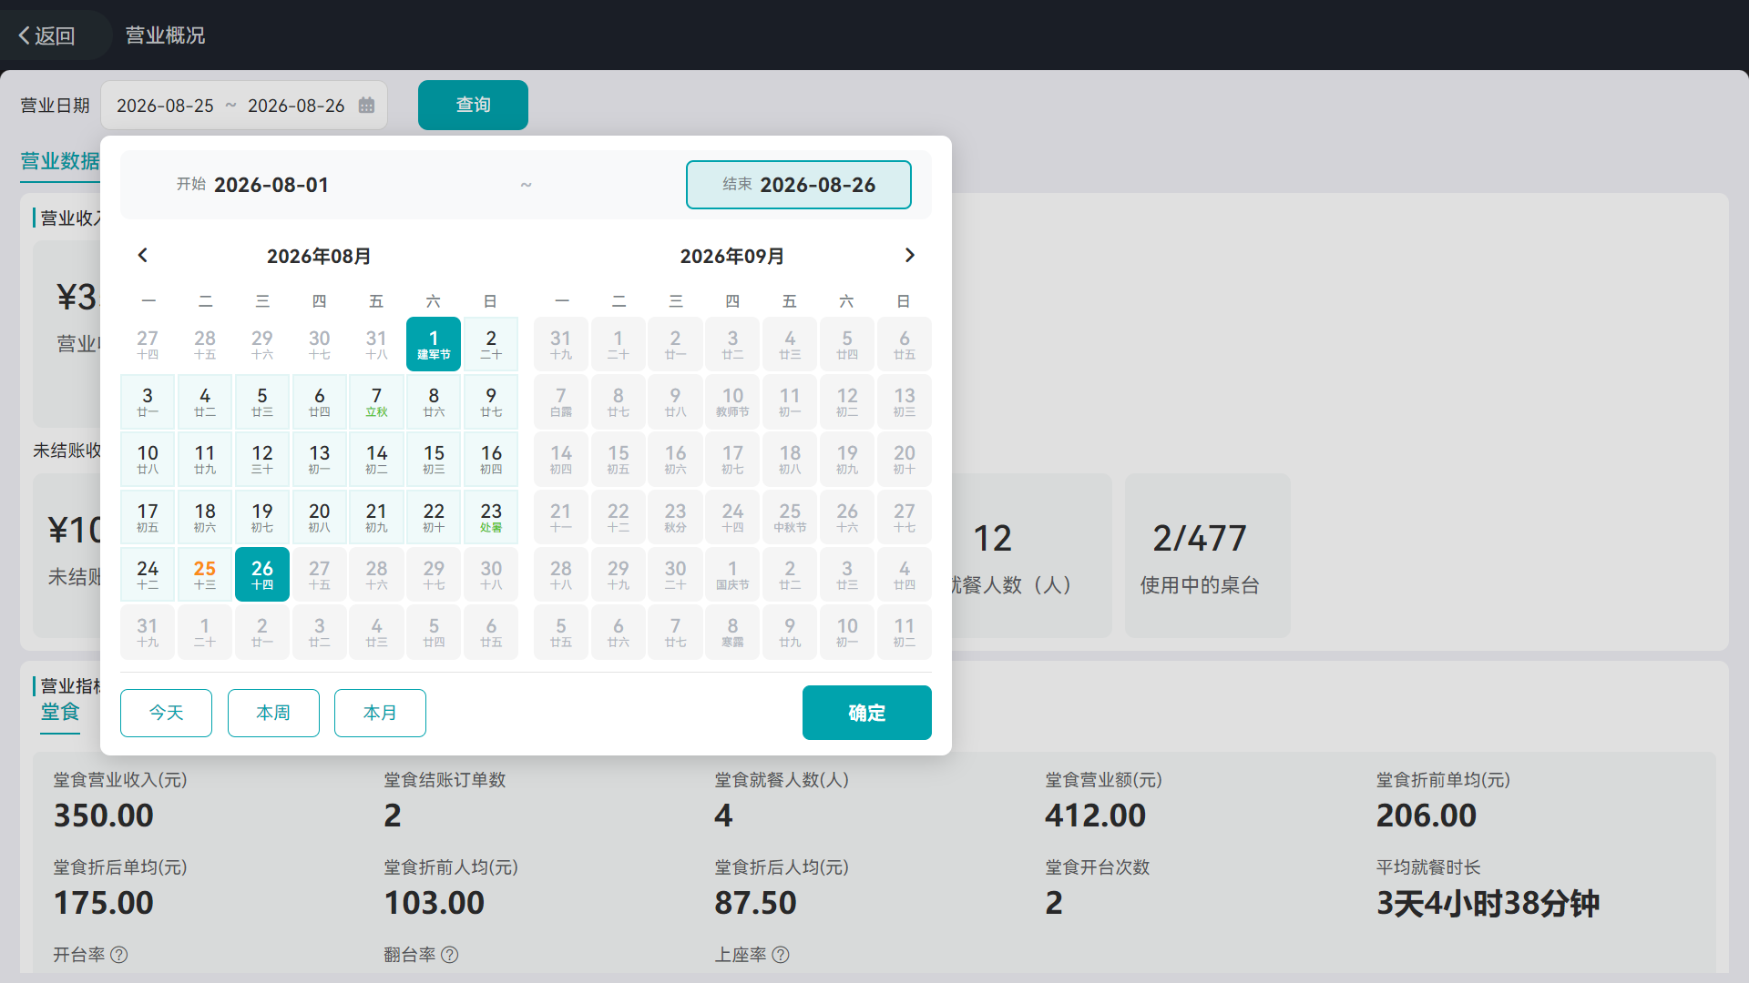
Task: Click the 2026年09月 month header
Action: tap(732, 257)
